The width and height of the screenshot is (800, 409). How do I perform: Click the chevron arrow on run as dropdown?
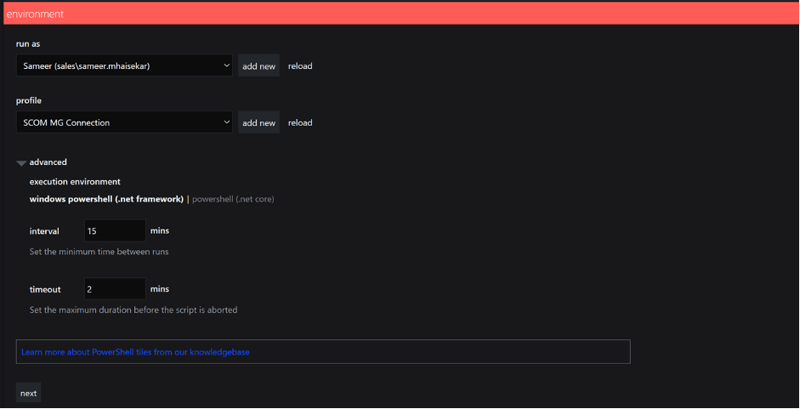[x=226, y=65]
